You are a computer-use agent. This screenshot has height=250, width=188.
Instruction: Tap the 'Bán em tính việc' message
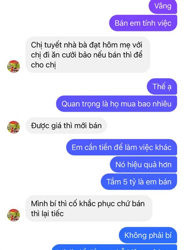[143, 23]
